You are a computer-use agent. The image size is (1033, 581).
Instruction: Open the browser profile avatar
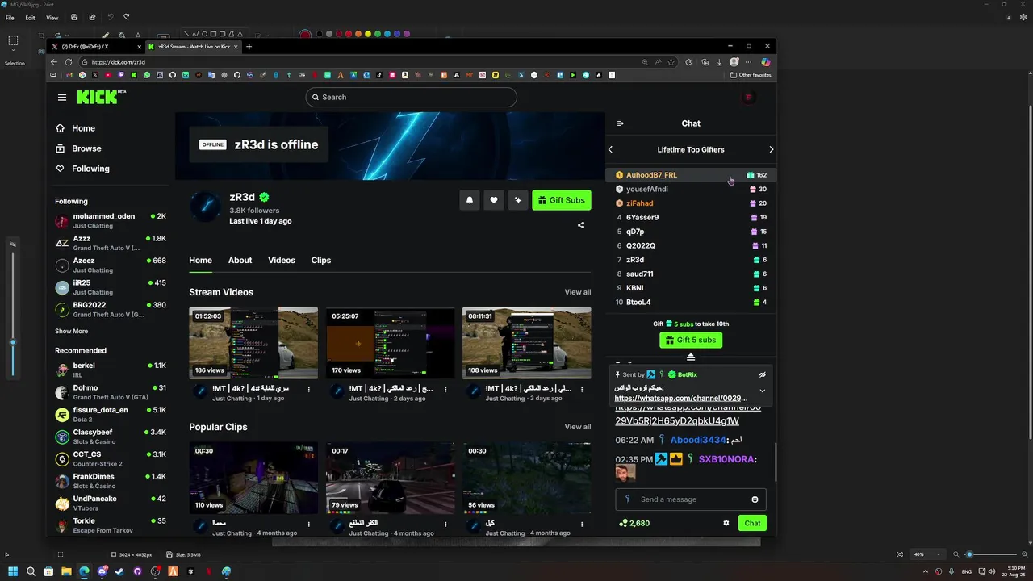click(734, 62)
